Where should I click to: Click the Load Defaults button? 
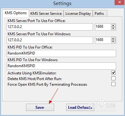pos(80,107)
